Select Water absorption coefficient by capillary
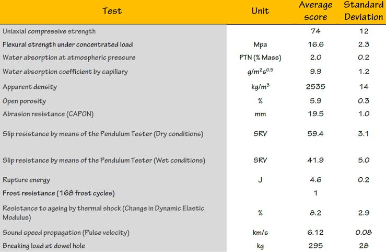The height and width of the screenshot is (252, 386). pos(65,72)
